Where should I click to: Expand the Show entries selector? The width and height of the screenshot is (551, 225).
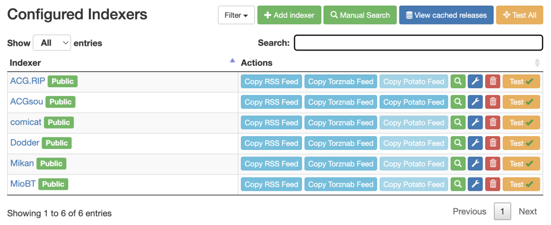[x=52, y=43]
